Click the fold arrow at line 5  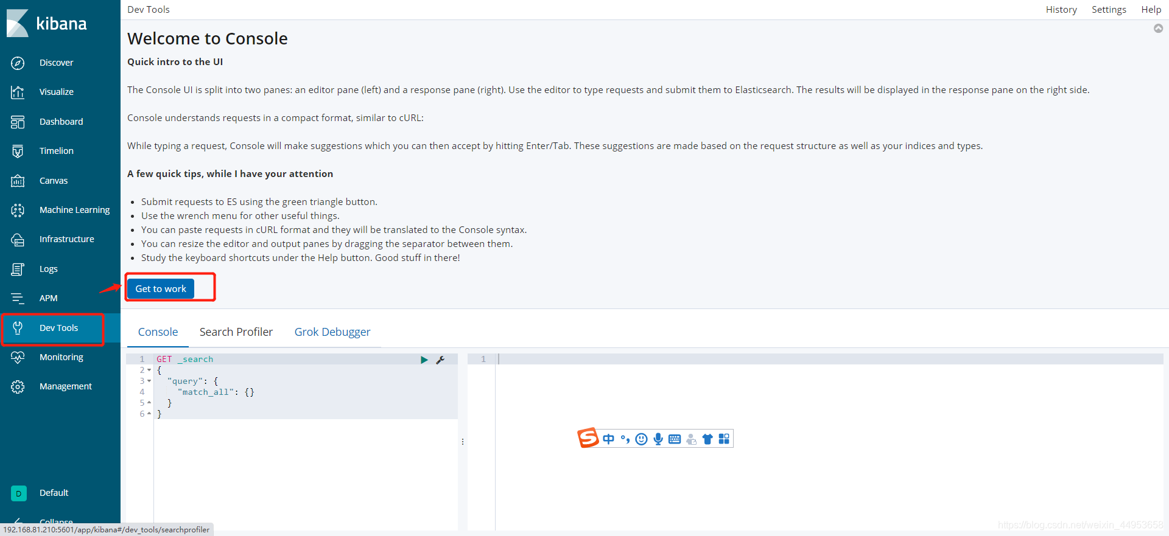click(x=149, y=403)
